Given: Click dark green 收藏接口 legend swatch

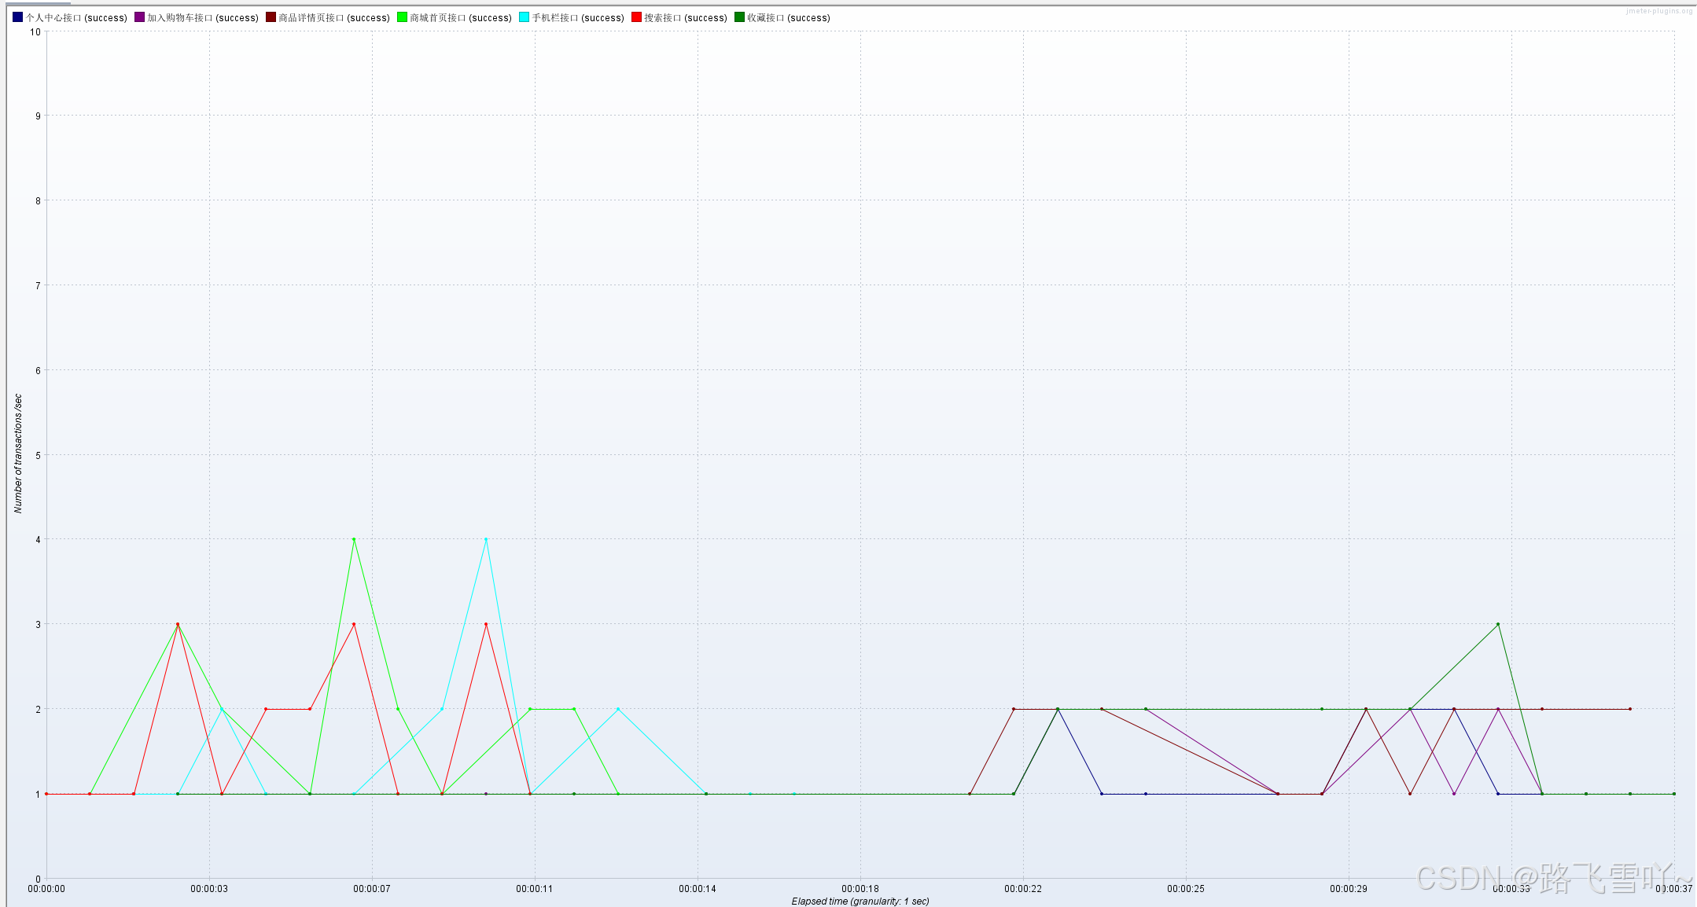Looking at the screenshot, I should point(739,17).
